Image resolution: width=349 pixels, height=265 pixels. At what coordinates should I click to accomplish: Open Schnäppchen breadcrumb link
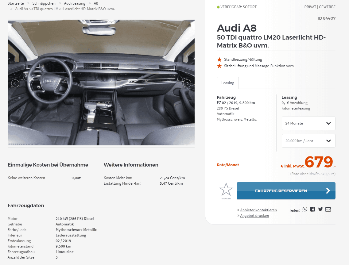(x=44, y=3)
